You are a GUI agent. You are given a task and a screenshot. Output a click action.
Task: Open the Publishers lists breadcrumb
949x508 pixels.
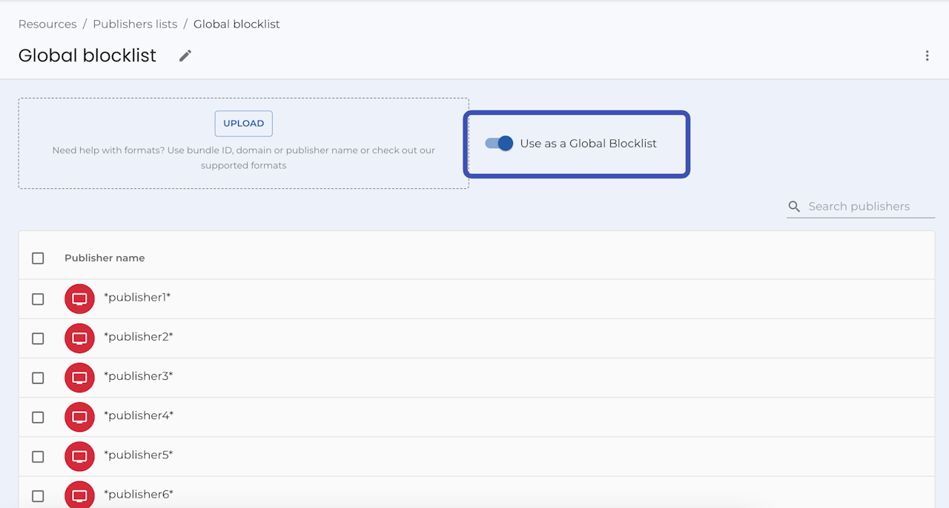click(135, 24)
